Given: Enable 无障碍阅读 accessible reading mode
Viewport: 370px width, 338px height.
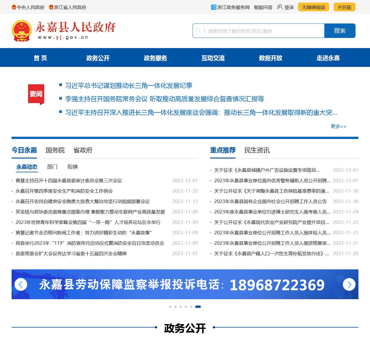Looking at the screenshot, I should coord(313,7).
